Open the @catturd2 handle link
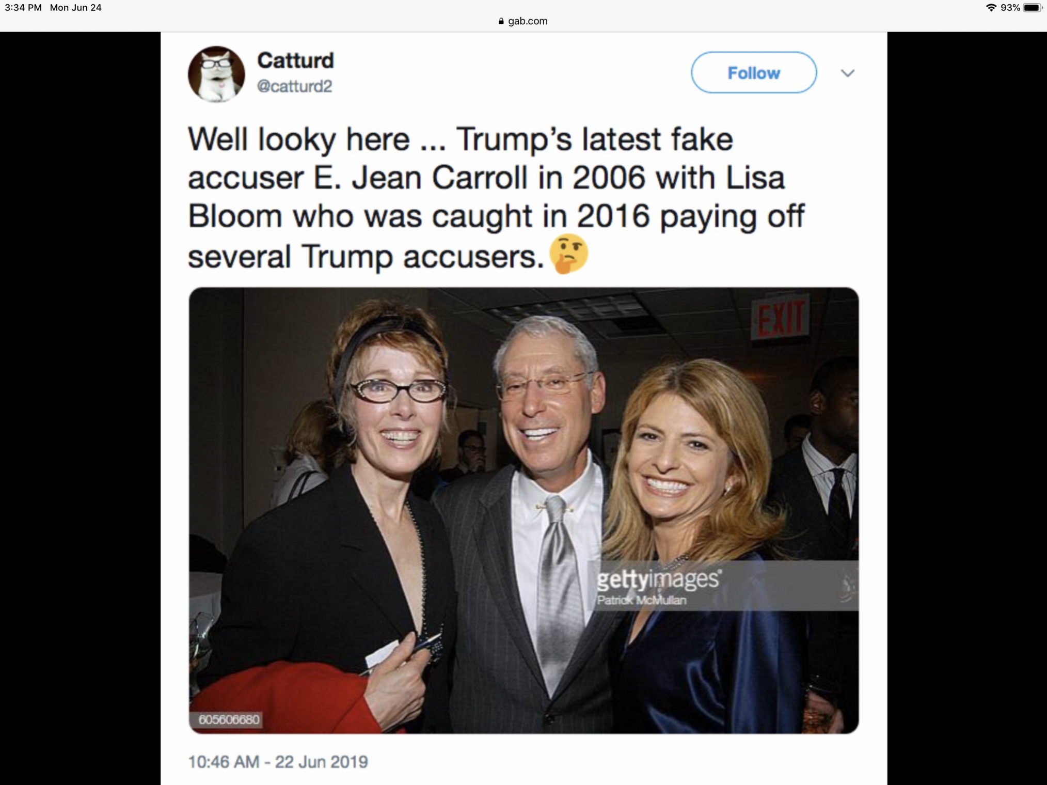The image size is (1047, 785). click(x=294, y=86)
